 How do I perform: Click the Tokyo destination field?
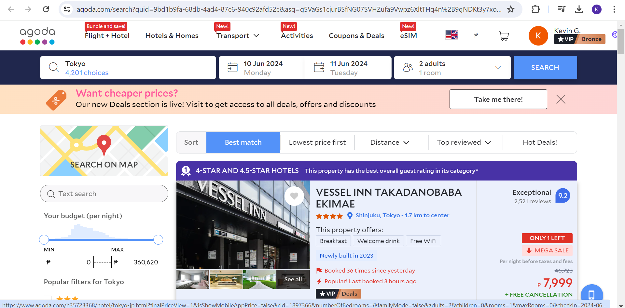point(128,68)
